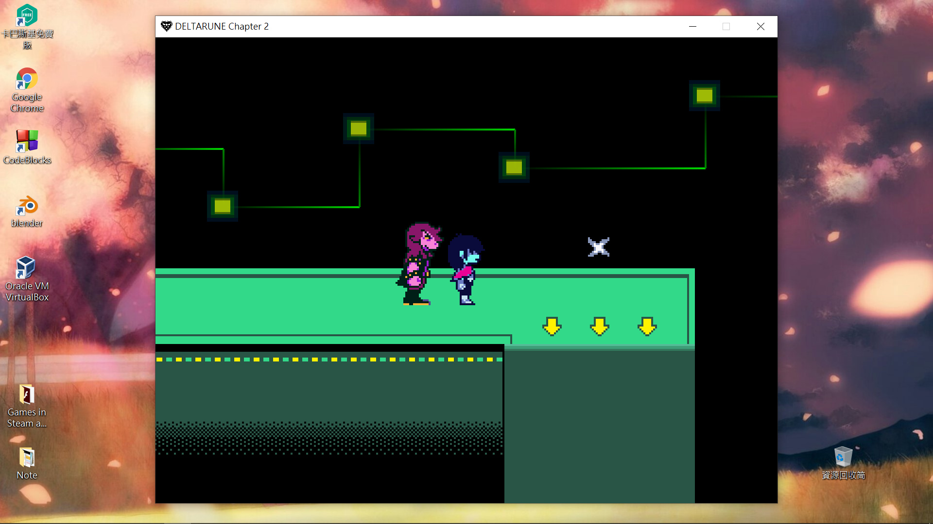Click the Kris character sprite
The width and height of the screenshot is (933, 524).
click(466, 270)
